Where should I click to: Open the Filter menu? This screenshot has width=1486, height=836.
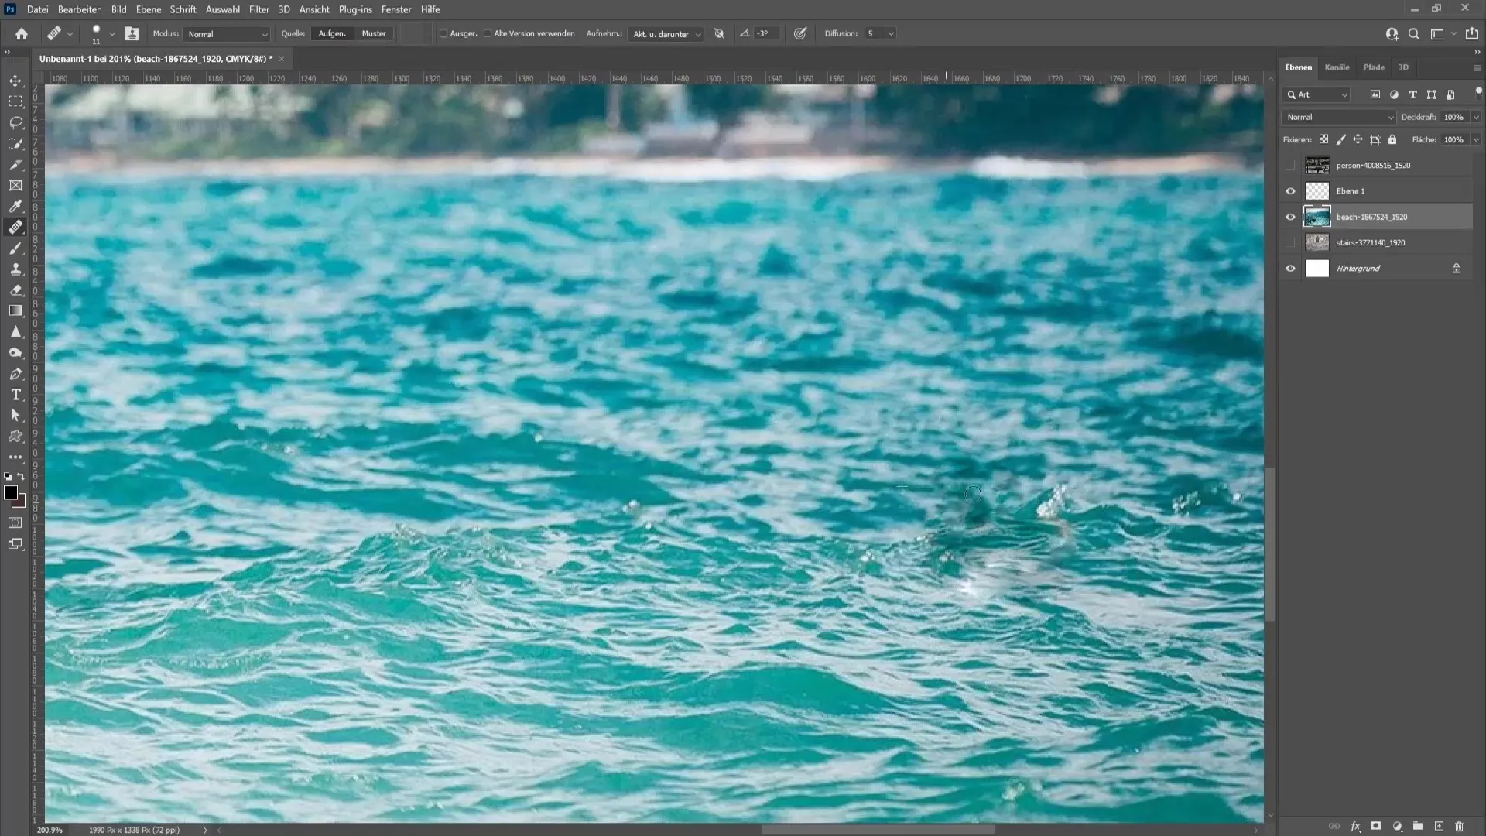click(x=259, y=9)
